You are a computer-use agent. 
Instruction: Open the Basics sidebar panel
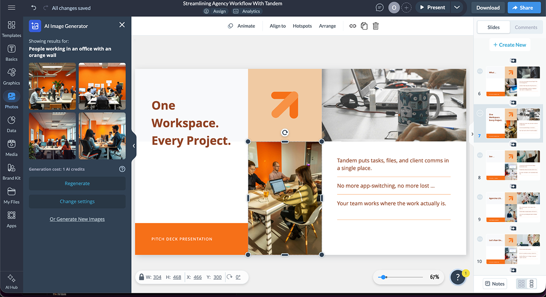pyautogui.click(x=11, y=53)
